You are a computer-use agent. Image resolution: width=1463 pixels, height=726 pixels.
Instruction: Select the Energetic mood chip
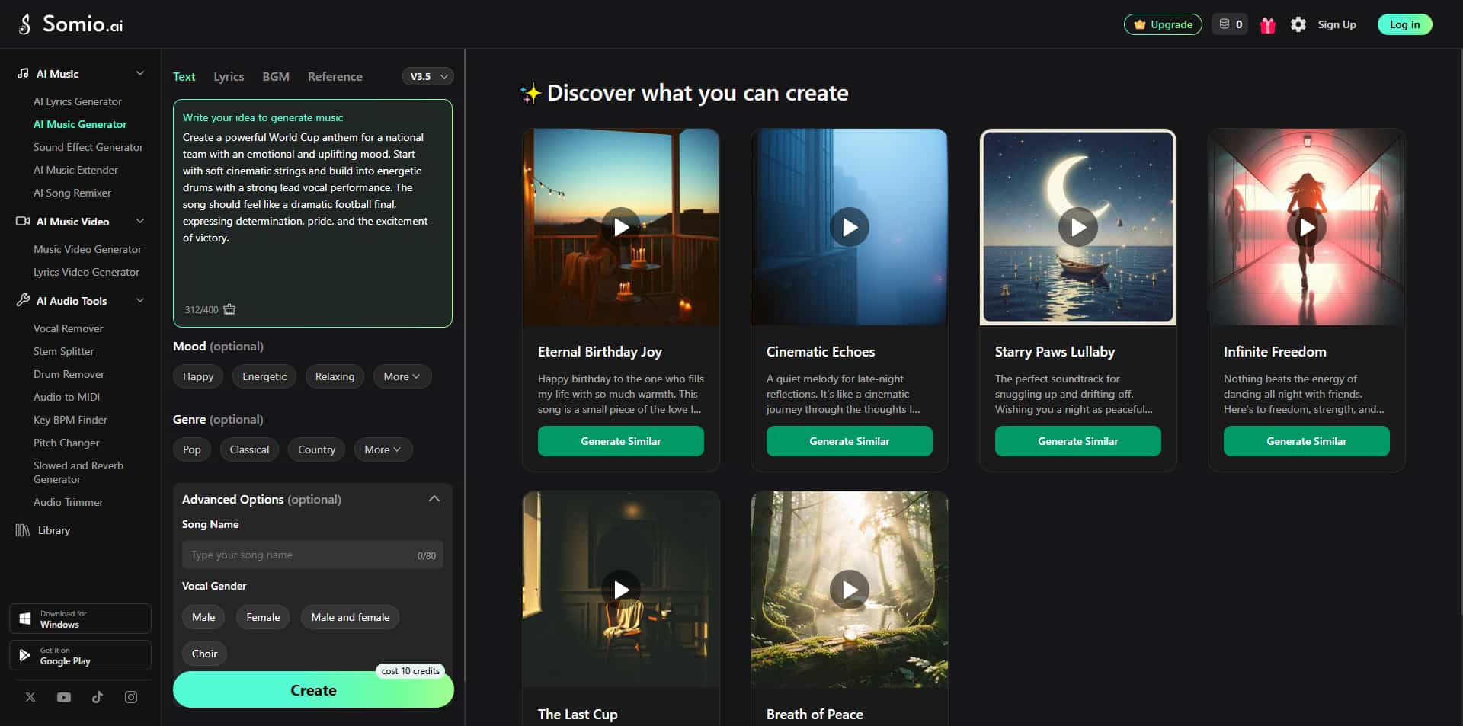point(264,376)
